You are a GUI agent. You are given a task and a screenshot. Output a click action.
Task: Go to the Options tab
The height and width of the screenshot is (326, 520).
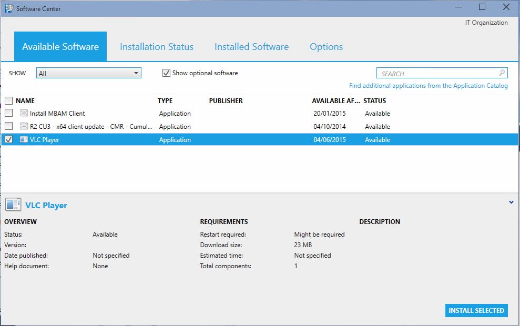click(326, 47)
